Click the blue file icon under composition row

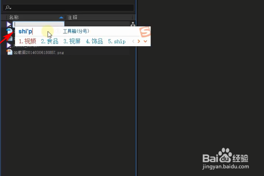(9, 31)
